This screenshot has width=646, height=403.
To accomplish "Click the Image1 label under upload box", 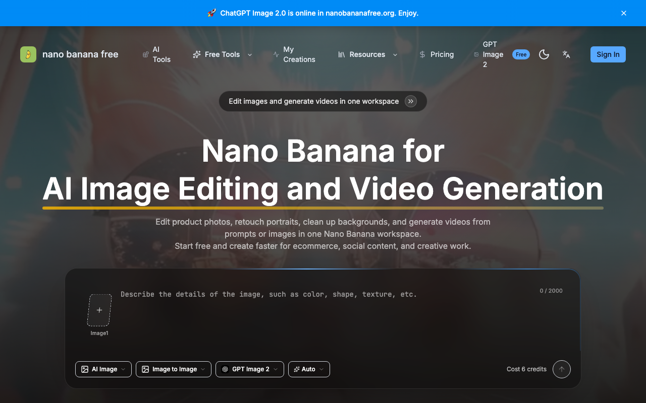I will tap(99, 333).
